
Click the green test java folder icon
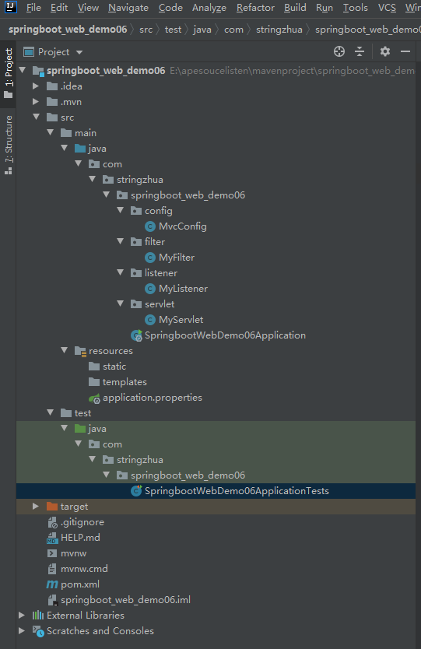[80, 429]
